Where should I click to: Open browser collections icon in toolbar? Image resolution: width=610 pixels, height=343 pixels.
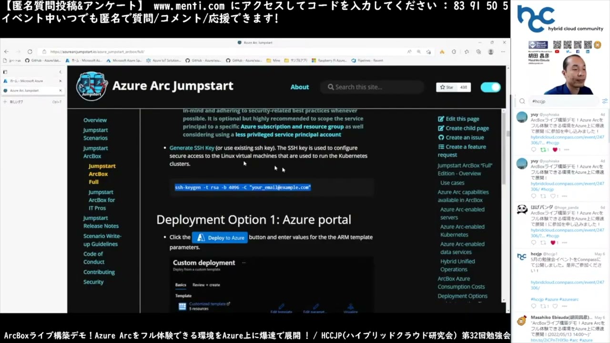coord(478,51)
